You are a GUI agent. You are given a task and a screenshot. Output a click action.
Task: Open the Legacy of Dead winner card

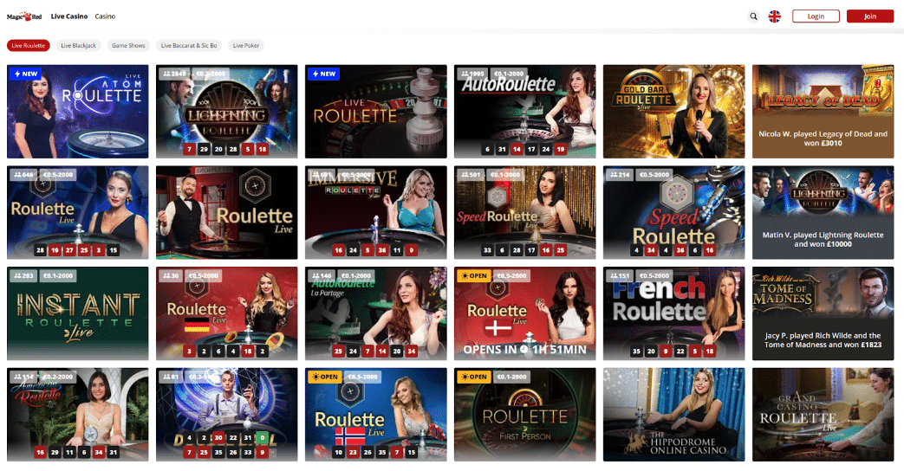pos(823,111)
